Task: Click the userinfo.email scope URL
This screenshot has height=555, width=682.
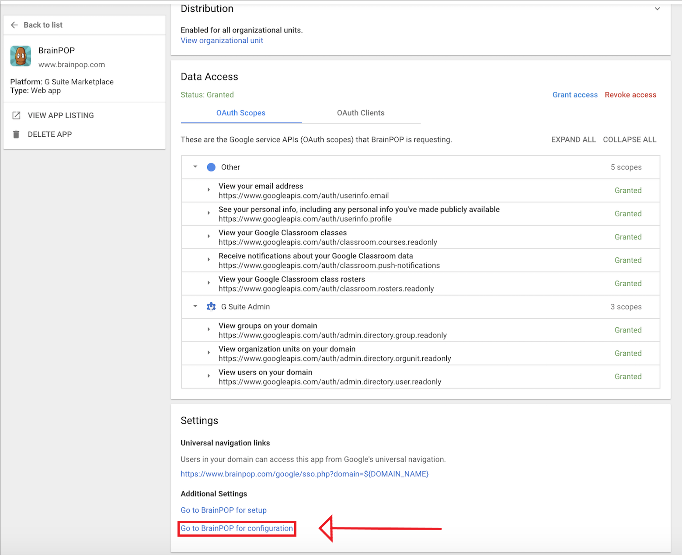Action: pyautogui.click(x=303, y=196)
